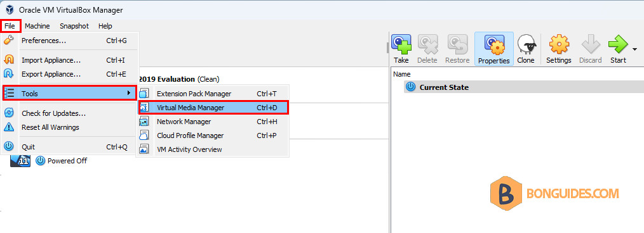Open the Machine menu
The image size is (644, 233).
(x=37, y=26)
